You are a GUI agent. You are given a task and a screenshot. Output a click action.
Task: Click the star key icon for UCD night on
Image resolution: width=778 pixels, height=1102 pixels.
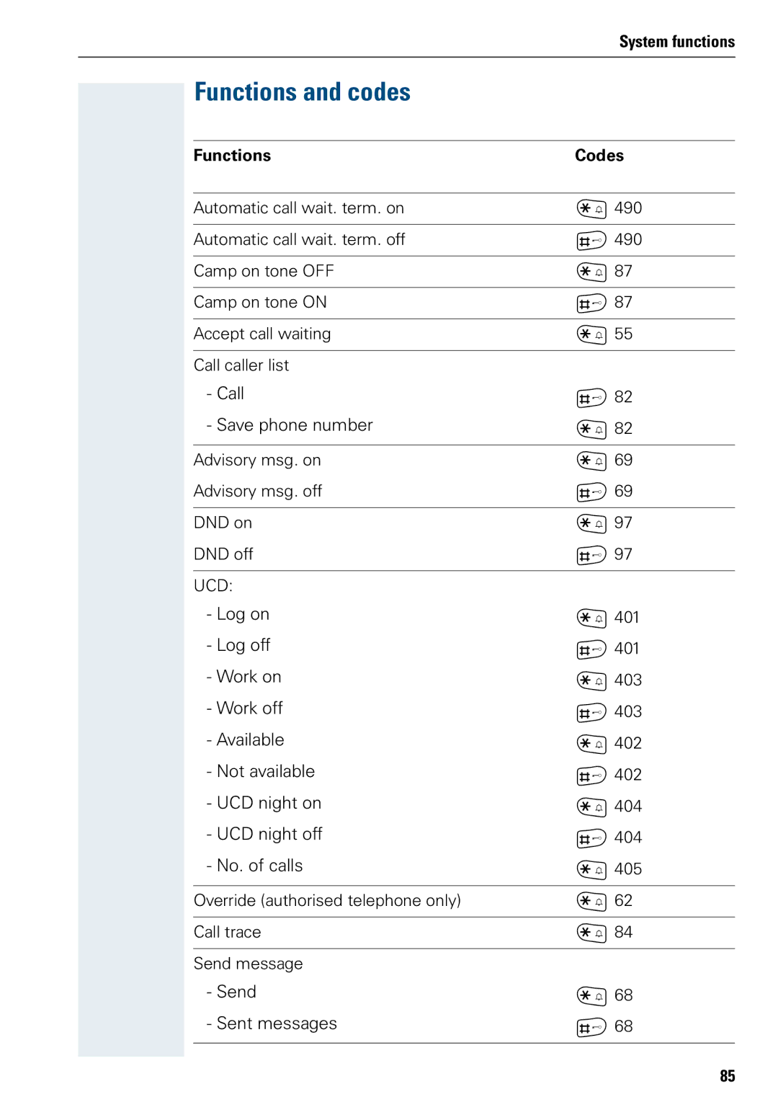[x=591, y=806]
